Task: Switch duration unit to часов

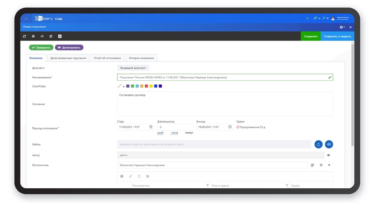Action: coord(175,133)
